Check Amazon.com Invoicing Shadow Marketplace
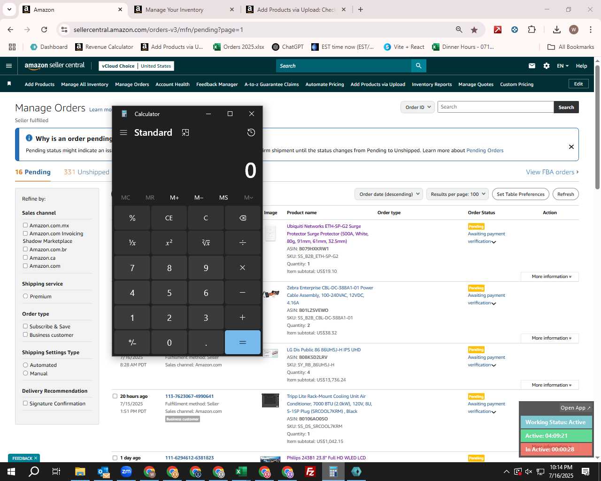Screen dimensions: 601x481 point(25,233)
